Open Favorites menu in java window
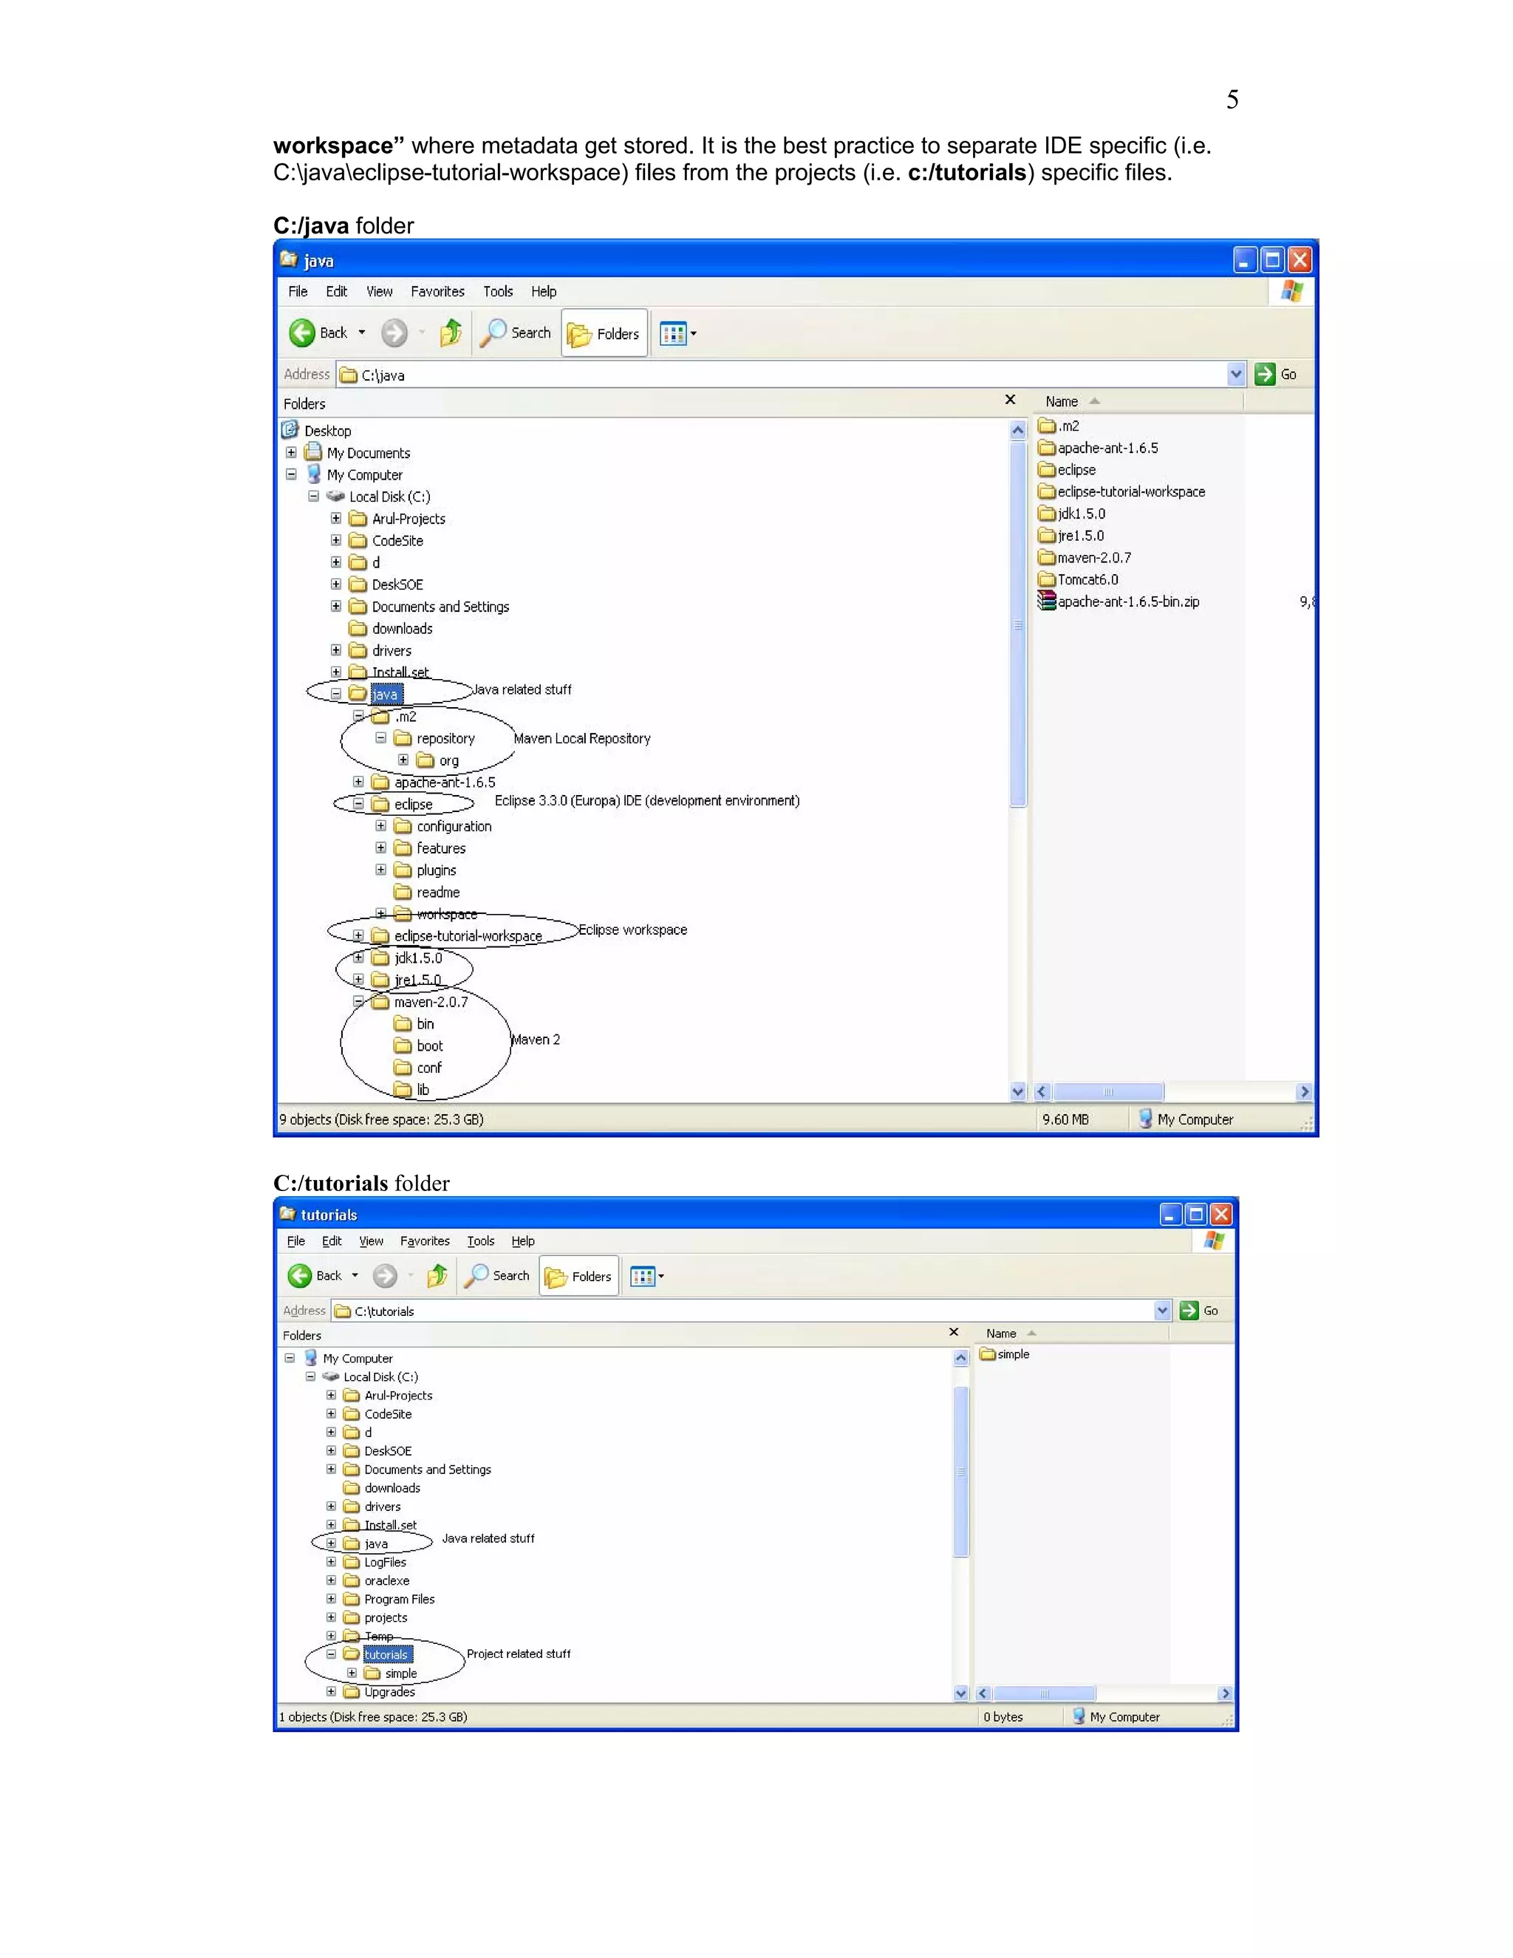 [x=437, y=291]
